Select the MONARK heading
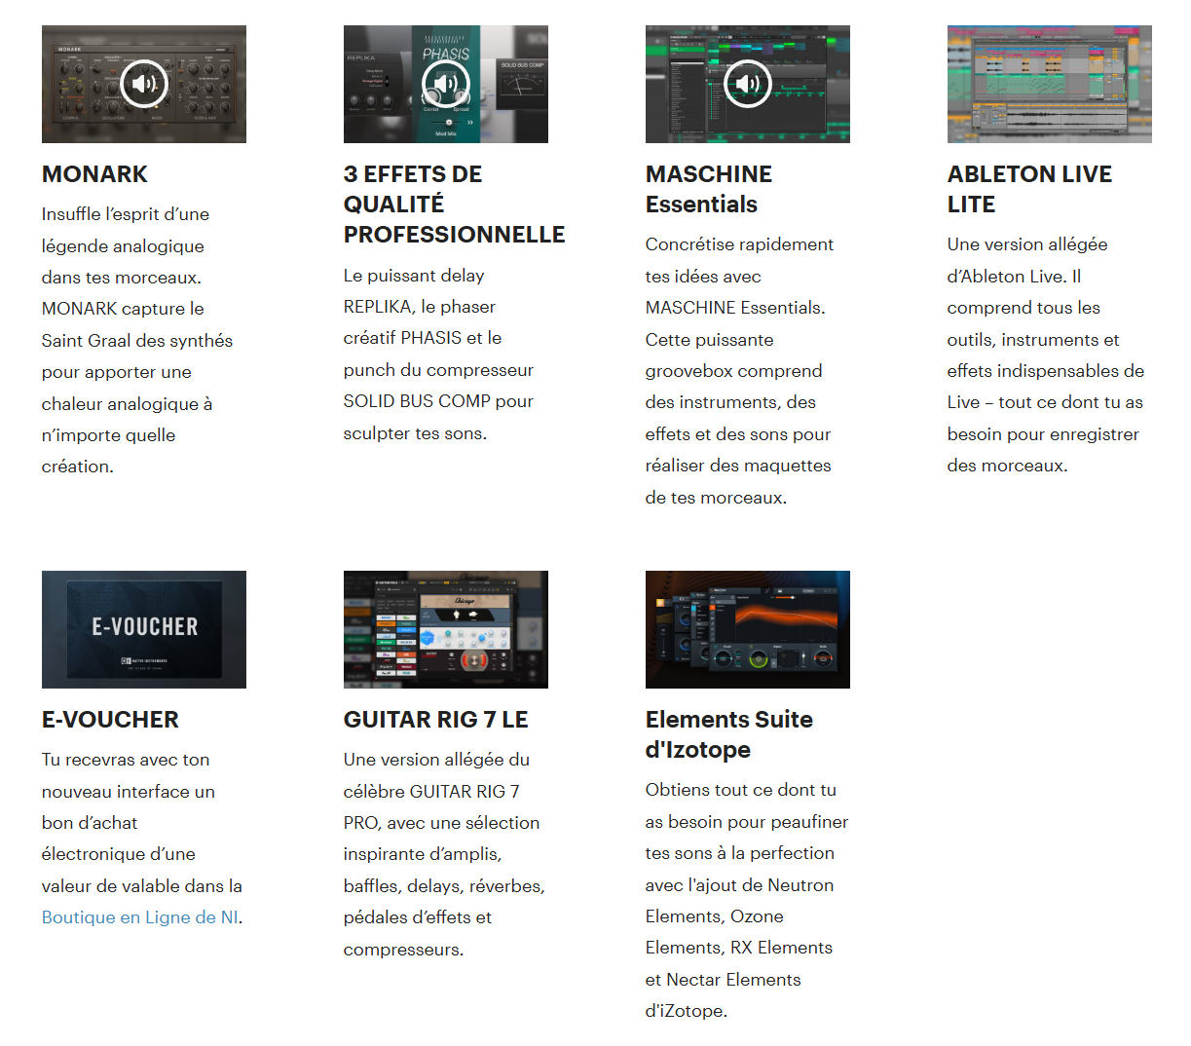 (x=94, y=174)
